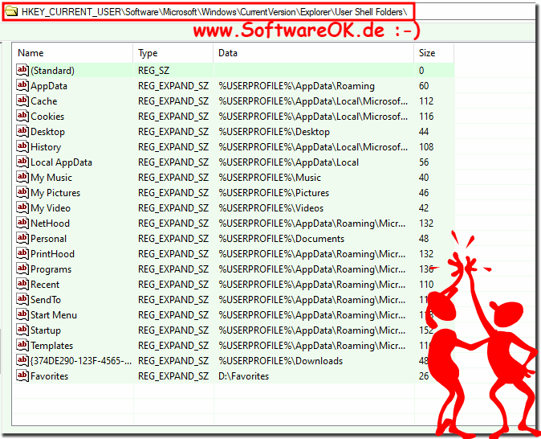541x439 pixels.
Task: Select the My Video value name
Action: click(51, 207)
